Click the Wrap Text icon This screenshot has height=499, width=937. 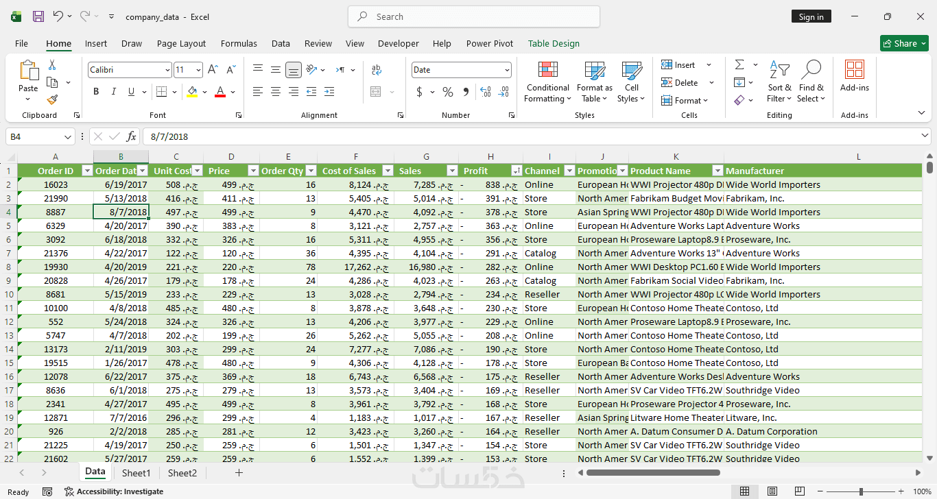(376, 70)
